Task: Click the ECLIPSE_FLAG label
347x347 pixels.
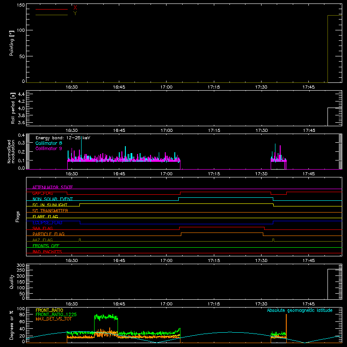Action: (x=47, y=223)
